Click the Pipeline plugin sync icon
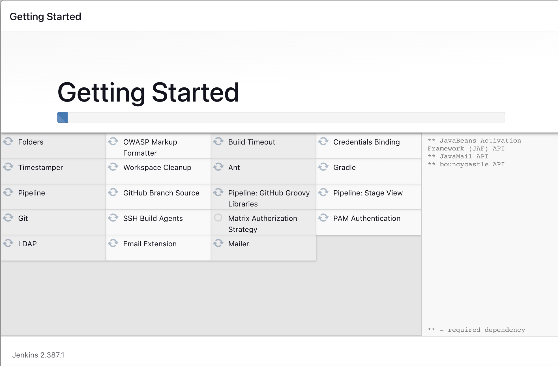The image size is (558, 366). pyautogui.click(x=8, y=192)
